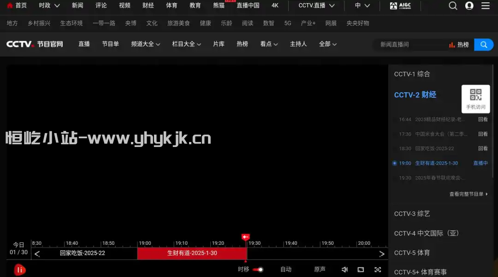Image resolution: width=498 pixels, height=277 pixels.
Task: Open the 中 language dropdown
Action: (362, 6)
